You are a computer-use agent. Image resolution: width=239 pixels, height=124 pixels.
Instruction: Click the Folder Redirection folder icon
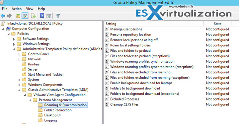[40, 110]
